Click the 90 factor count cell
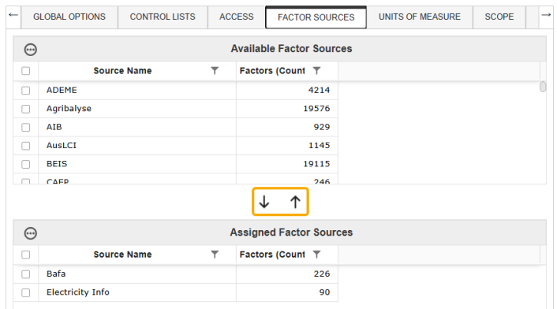The height and width of the screenshot is (309, 557). 287,292
